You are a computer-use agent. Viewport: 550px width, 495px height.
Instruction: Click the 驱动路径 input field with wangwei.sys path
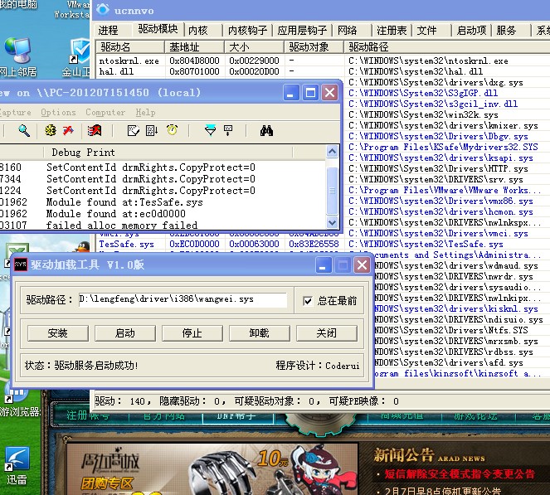coord(183,300)
